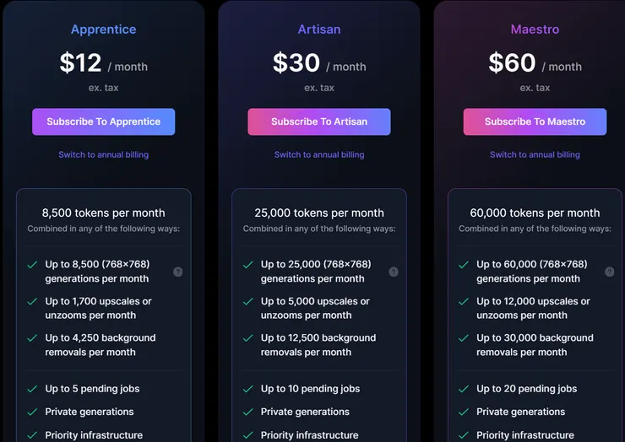Screen dimensions: 625x442
Task: Click the Maestro plan title
Action: coord(535,30)
